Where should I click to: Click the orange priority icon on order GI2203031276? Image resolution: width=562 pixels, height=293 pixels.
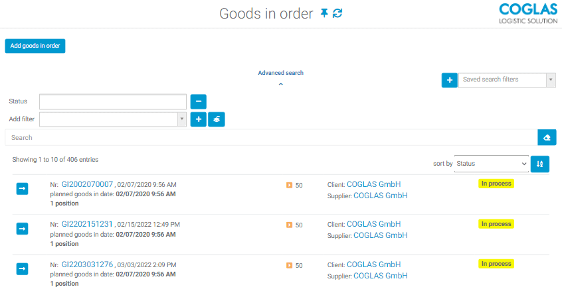(289, 265)
